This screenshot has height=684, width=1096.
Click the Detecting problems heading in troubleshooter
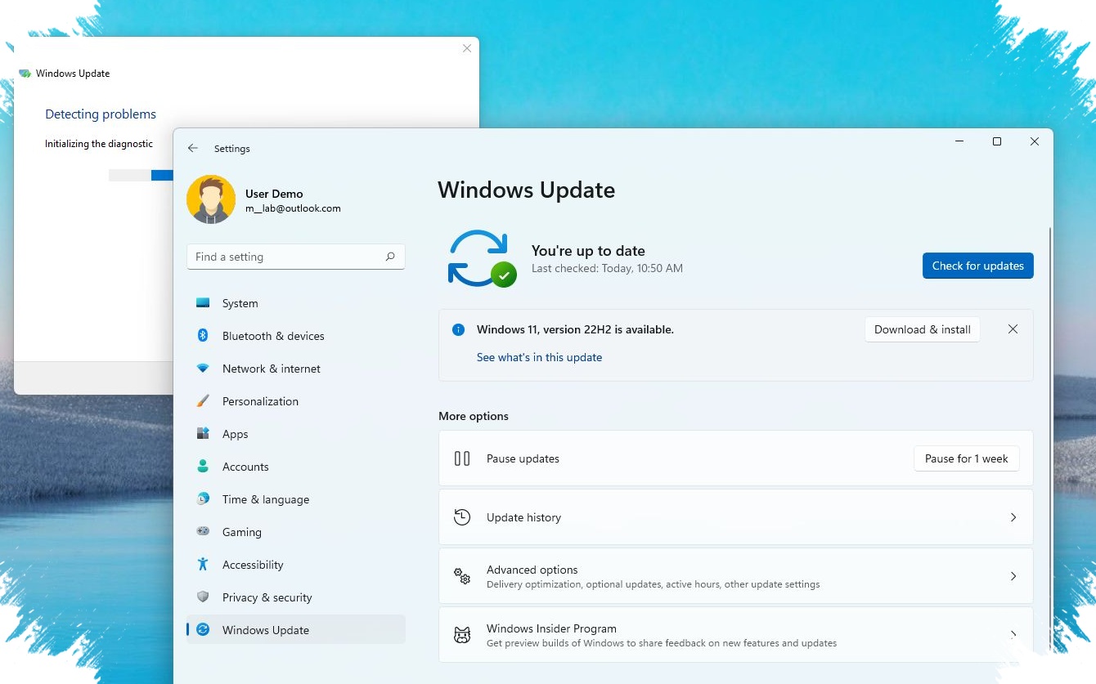pyautogui.click(x=101, y=114)
